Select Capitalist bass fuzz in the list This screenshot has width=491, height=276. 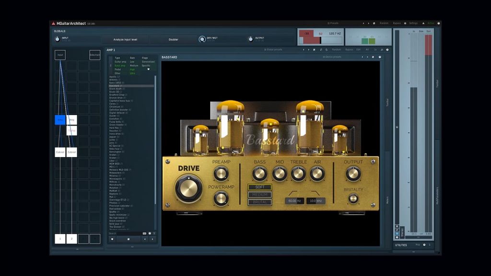point(131,101)
